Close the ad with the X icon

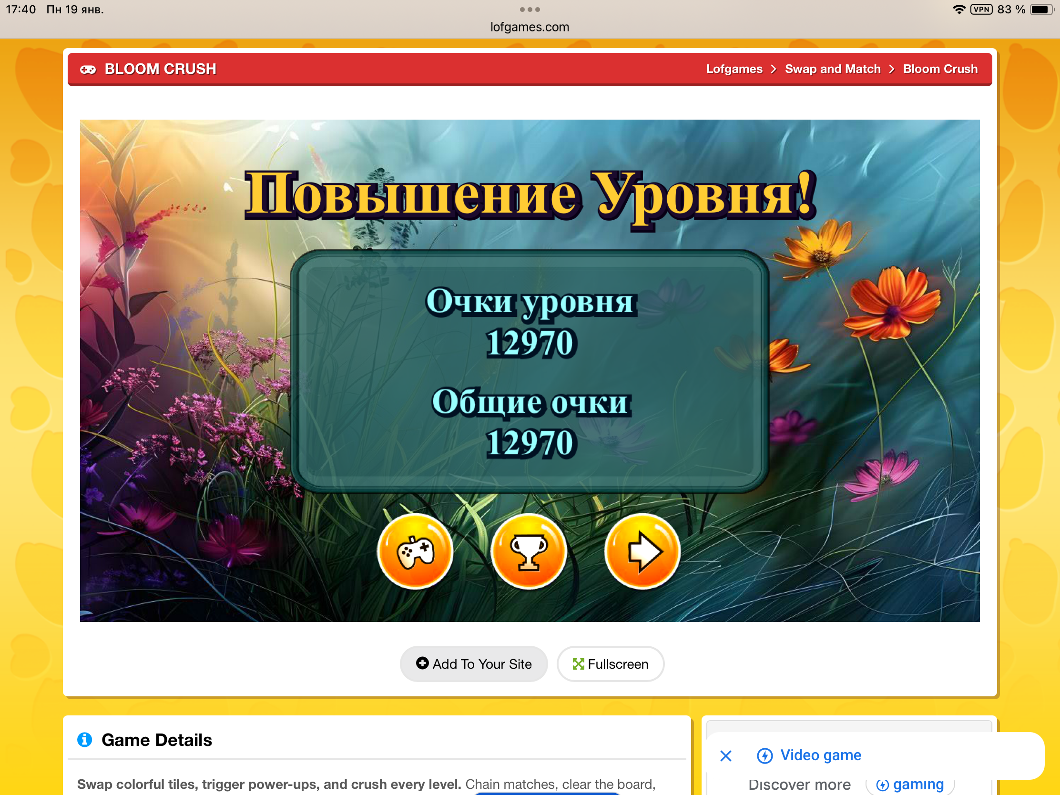[725, 756]
